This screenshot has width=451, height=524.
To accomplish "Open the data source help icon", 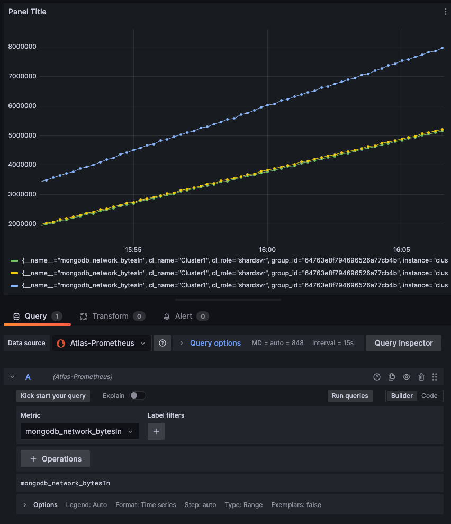I will tap(163, 343).
